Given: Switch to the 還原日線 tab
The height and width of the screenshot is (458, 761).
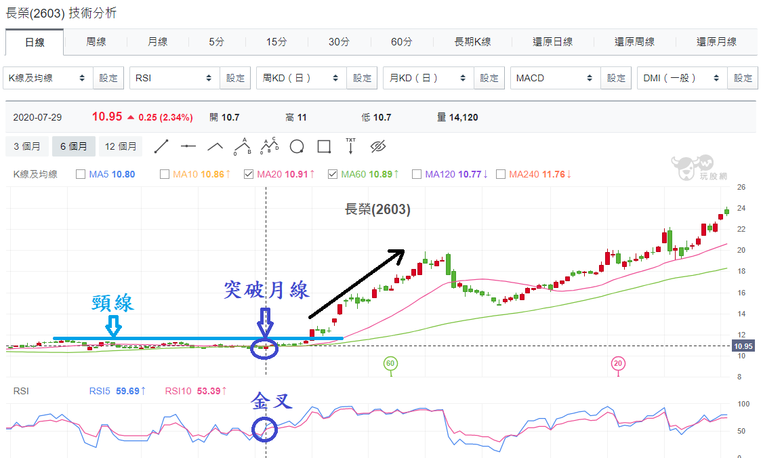Looking at the screenshot, I should coord(552,42).
